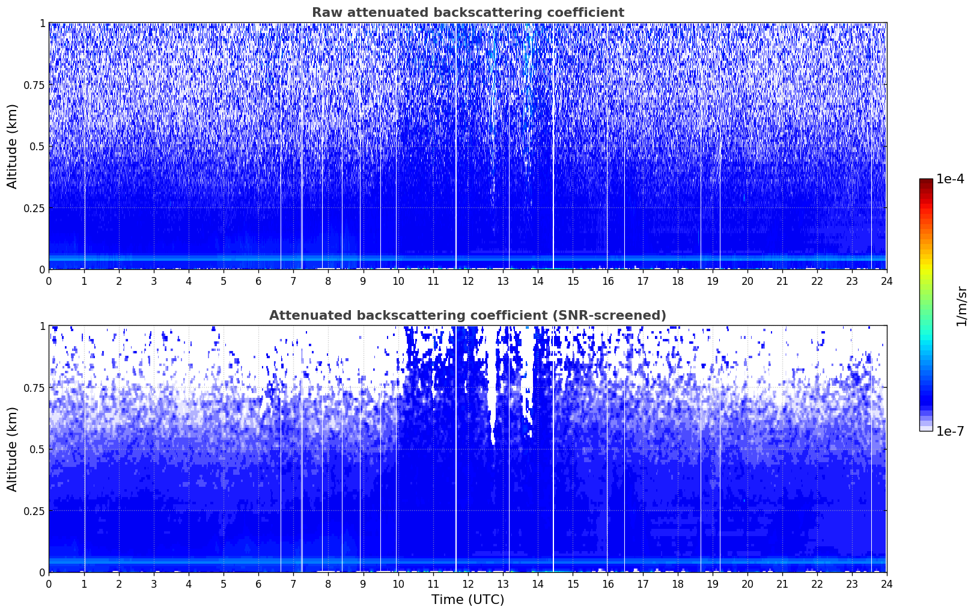The width and height of the screenshot is (974, 613).
Task: Select hour 20 tick on bottom plot axis
Action: 747,584
